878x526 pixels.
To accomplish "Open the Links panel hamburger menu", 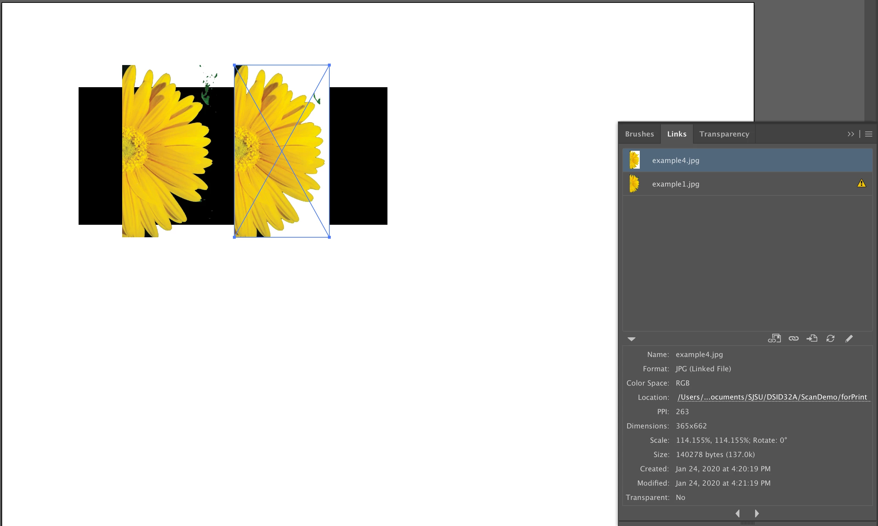I will pos(869,134).
